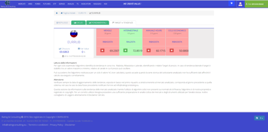Open the MERCATI menu
The image size is (268, 132).
tap(22, 4)
